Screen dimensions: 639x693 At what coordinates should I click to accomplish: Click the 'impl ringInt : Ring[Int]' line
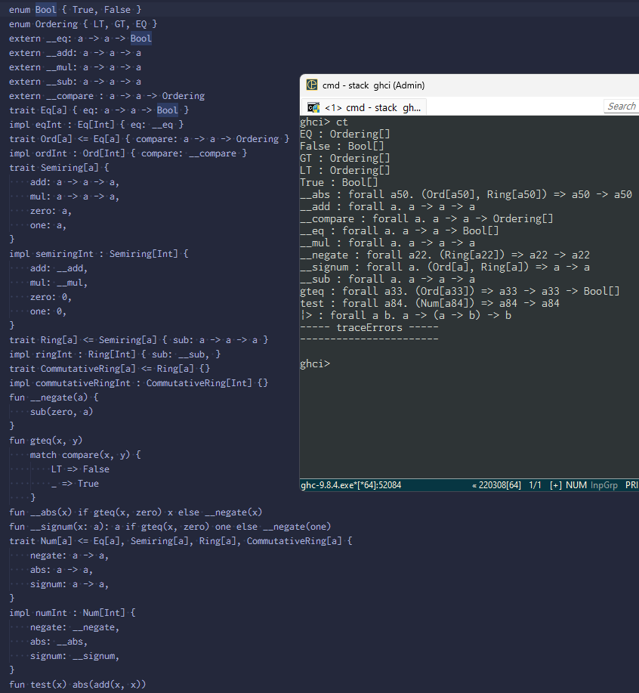point(115,354)
